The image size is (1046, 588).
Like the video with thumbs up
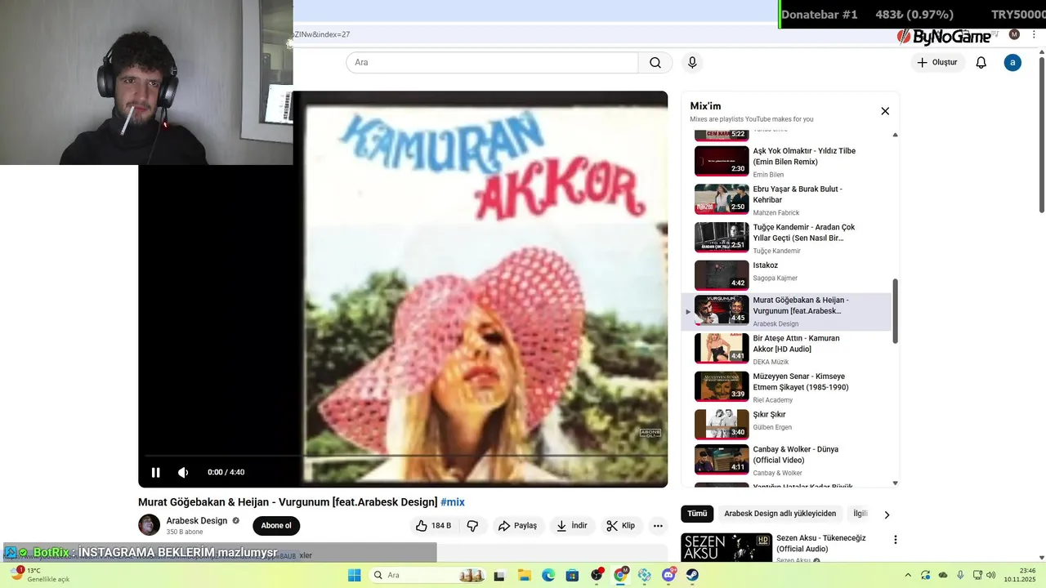click(x=433, y=526)
